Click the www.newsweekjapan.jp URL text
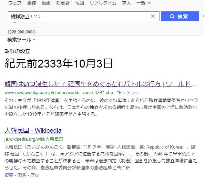The height and width of the screenshot is (183, 204). 59,93
